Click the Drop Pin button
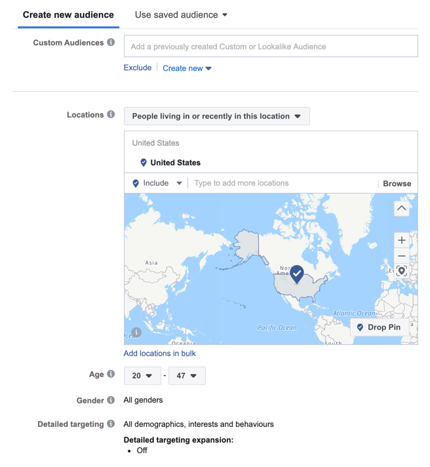430x467 pixels. 378,327
